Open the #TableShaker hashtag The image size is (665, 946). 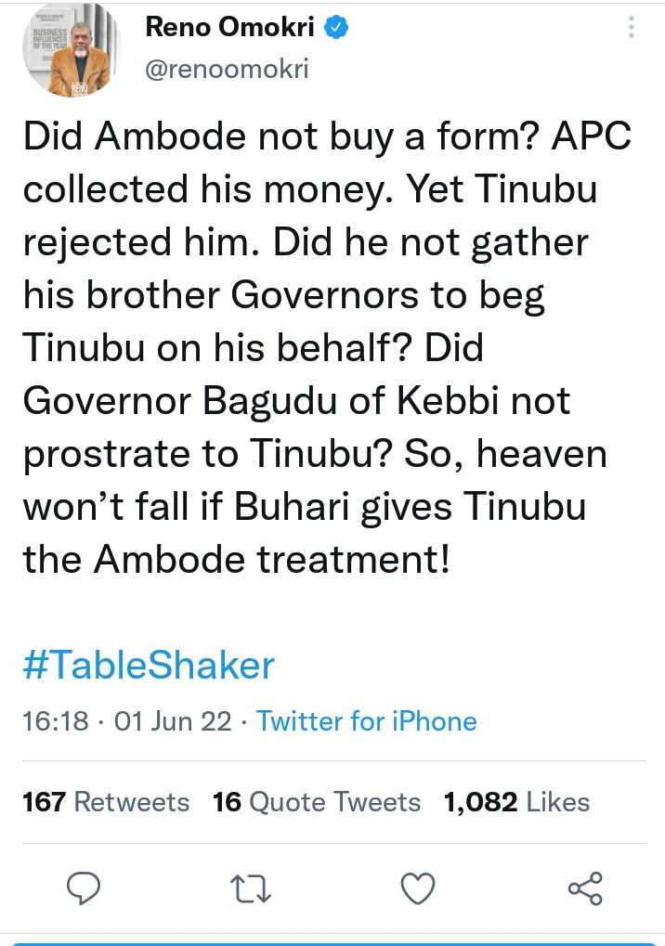click(x=149, y=666)
